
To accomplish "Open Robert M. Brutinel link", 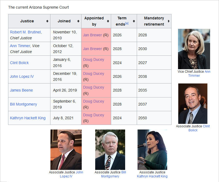I will 25,32.
